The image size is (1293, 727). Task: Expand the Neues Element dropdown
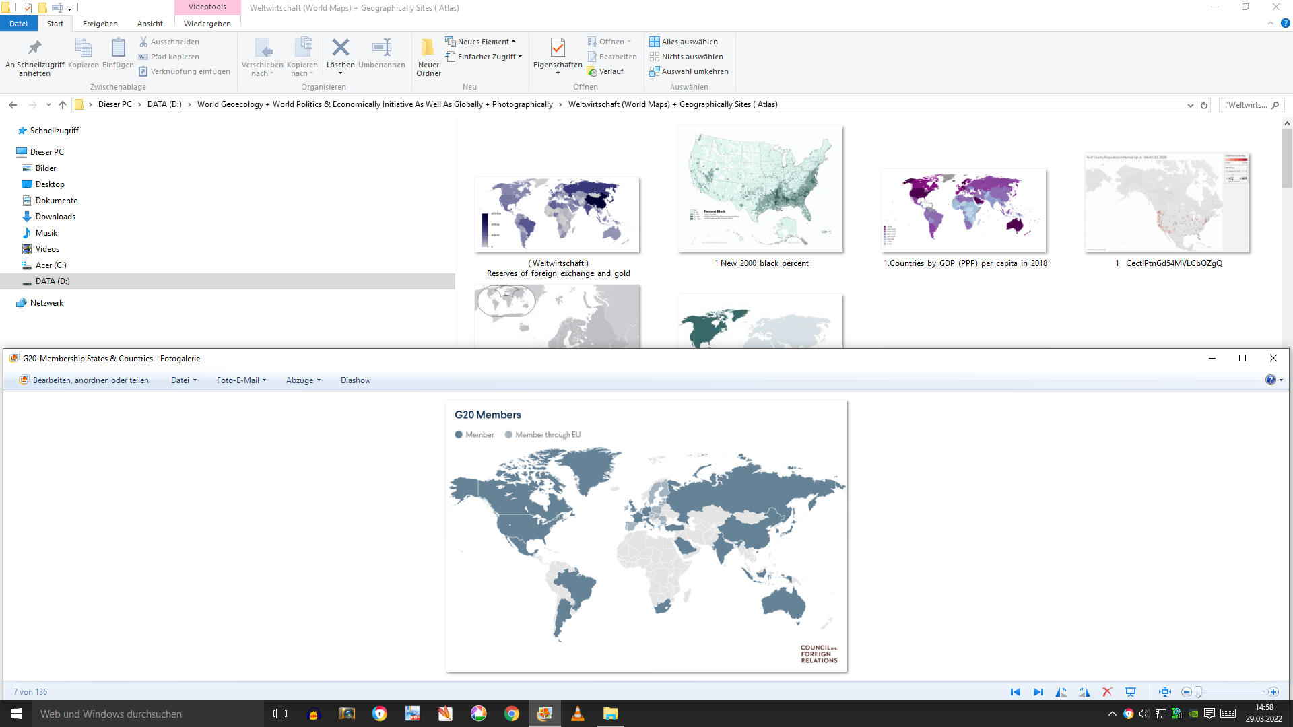click(x=480, y=42)
